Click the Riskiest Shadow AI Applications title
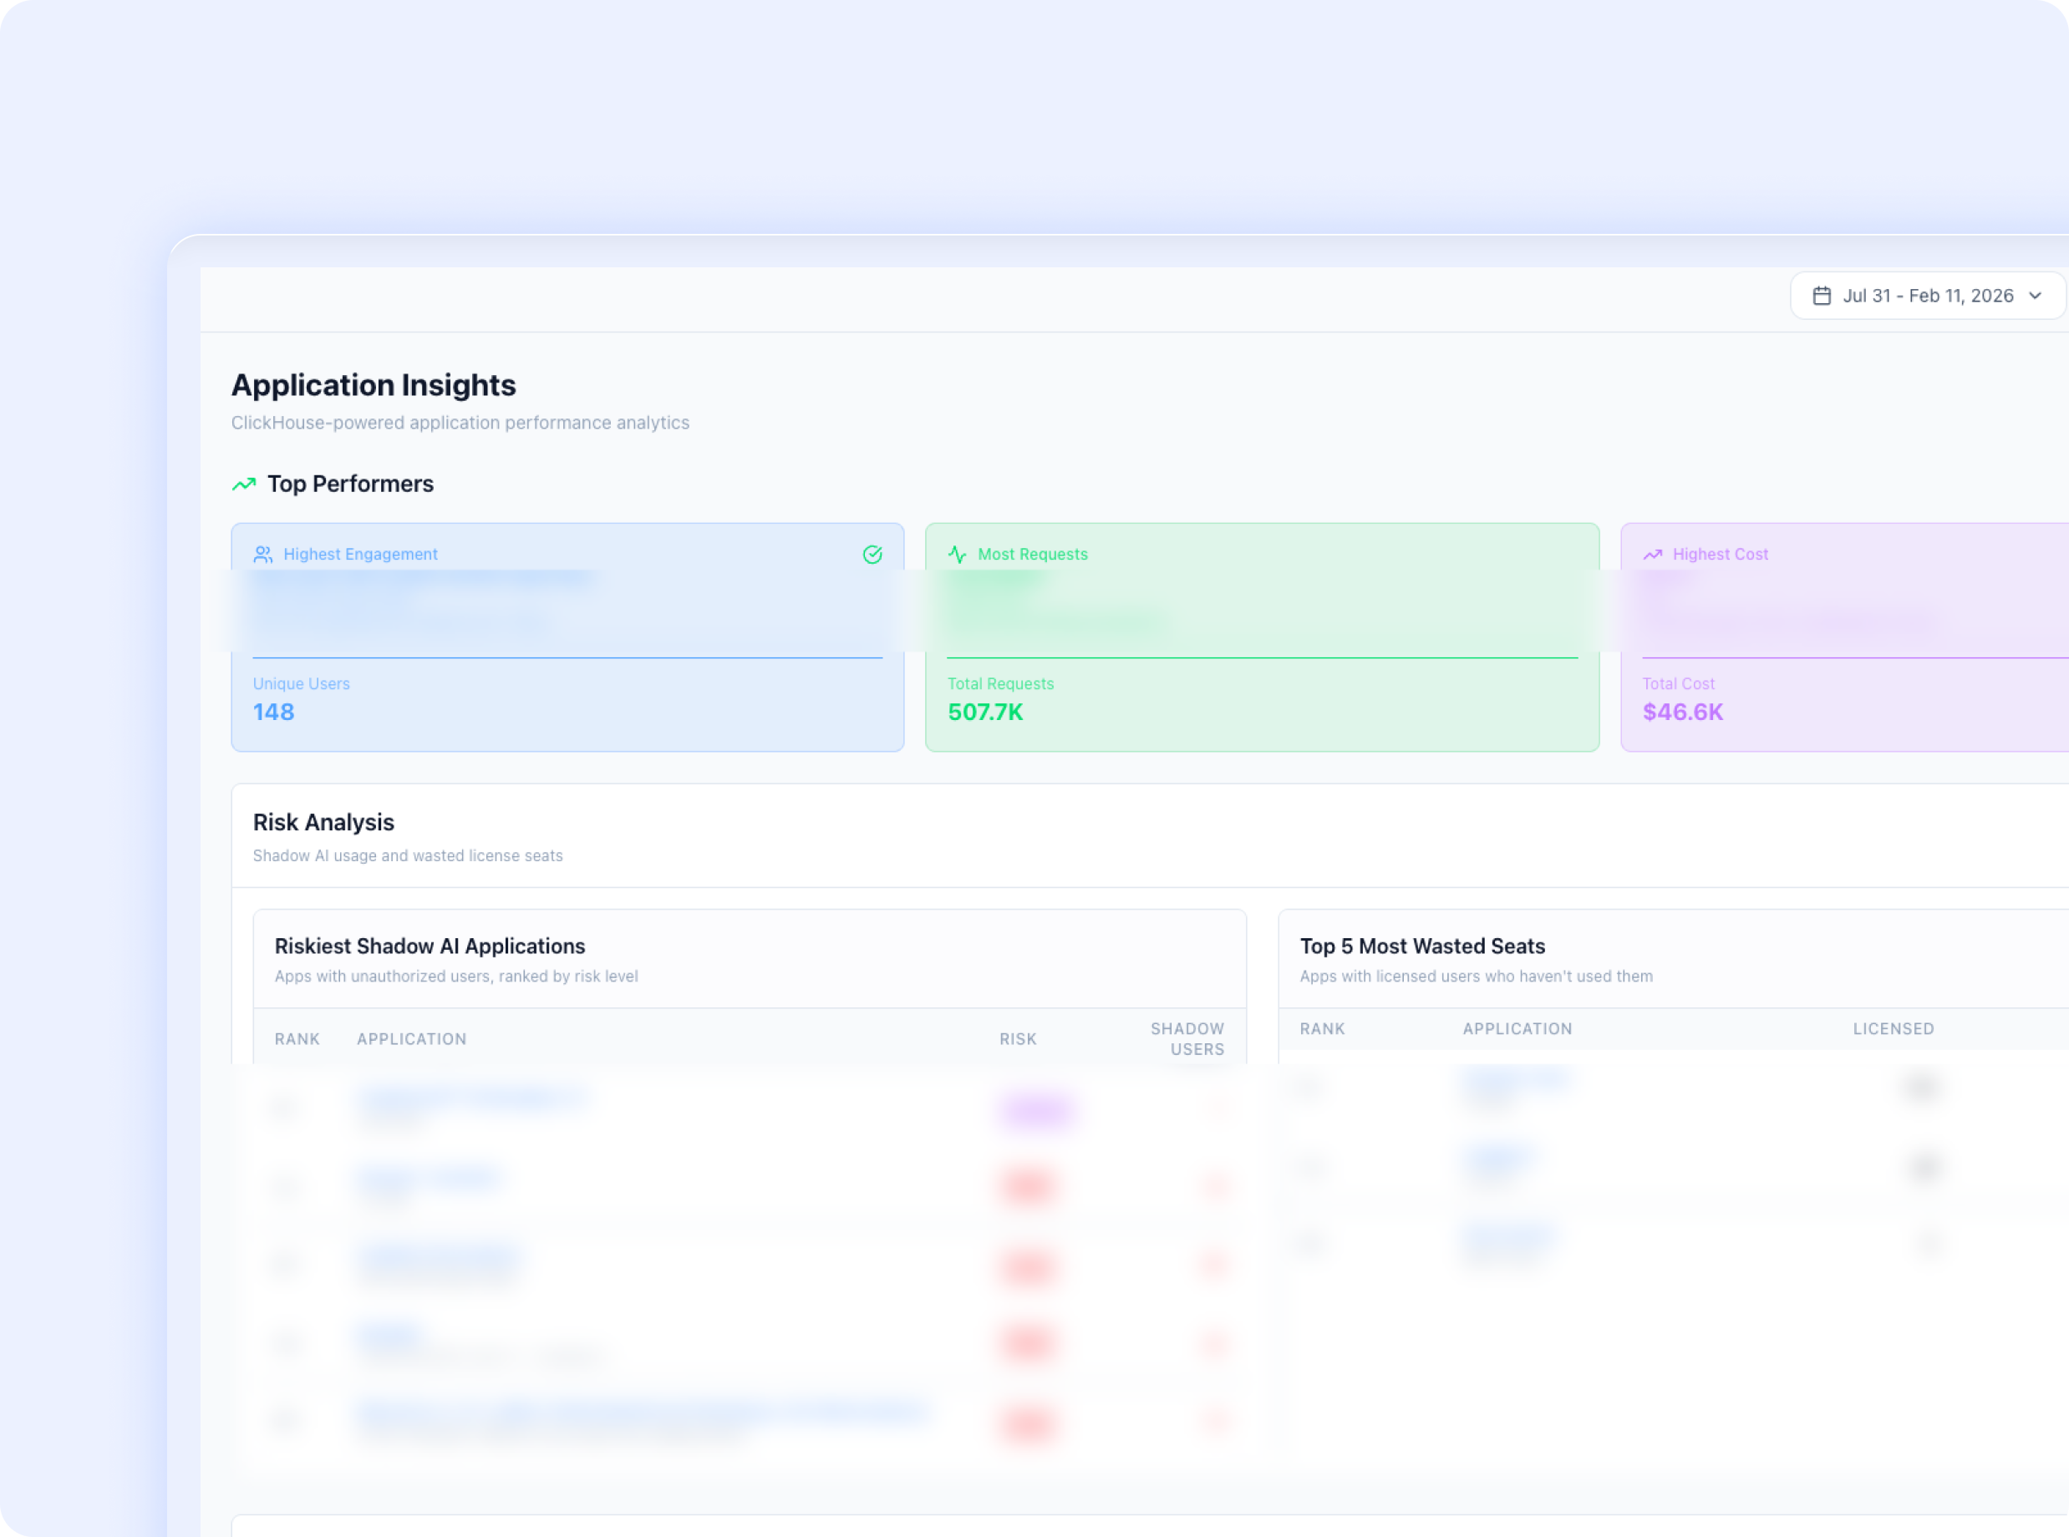Image resolution: width=2069 pixels, height=1537 pixels. click(x=429, y=946)
